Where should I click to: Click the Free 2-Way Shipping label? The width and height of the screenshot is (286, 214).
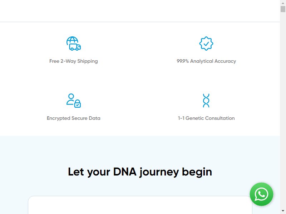pos(74,61)
